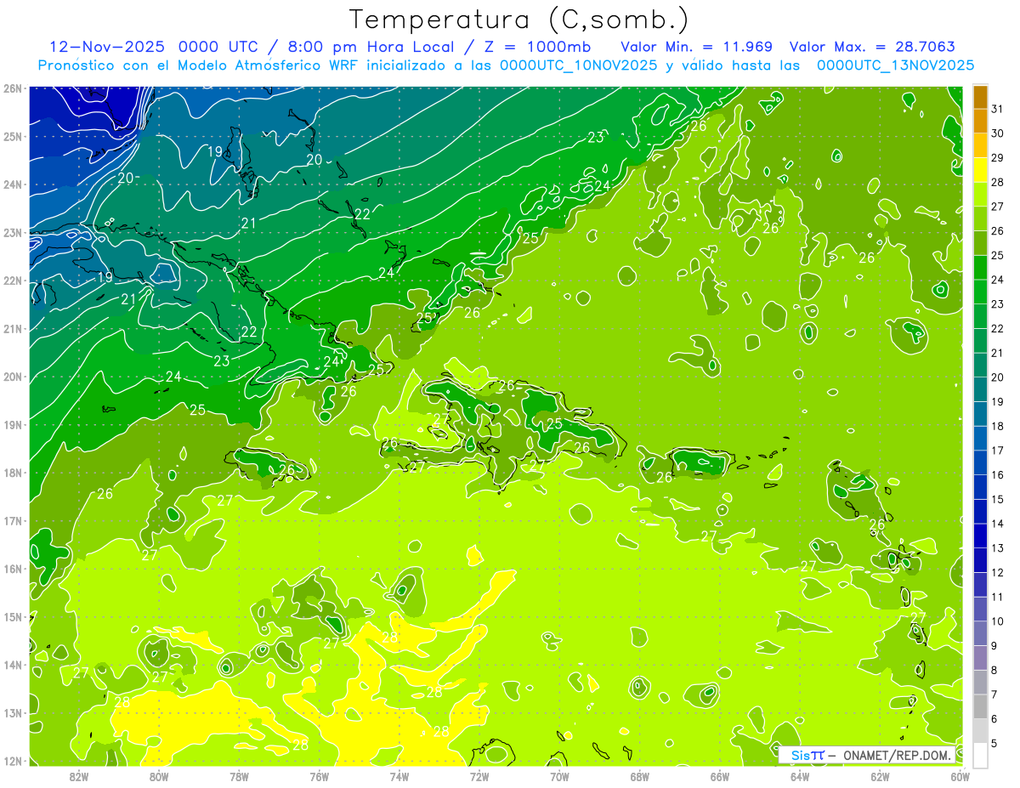Viewport: 1020px width, 788px height.
Task: Click the 21N latitude axis label
Action: click(x=13, y=328)
